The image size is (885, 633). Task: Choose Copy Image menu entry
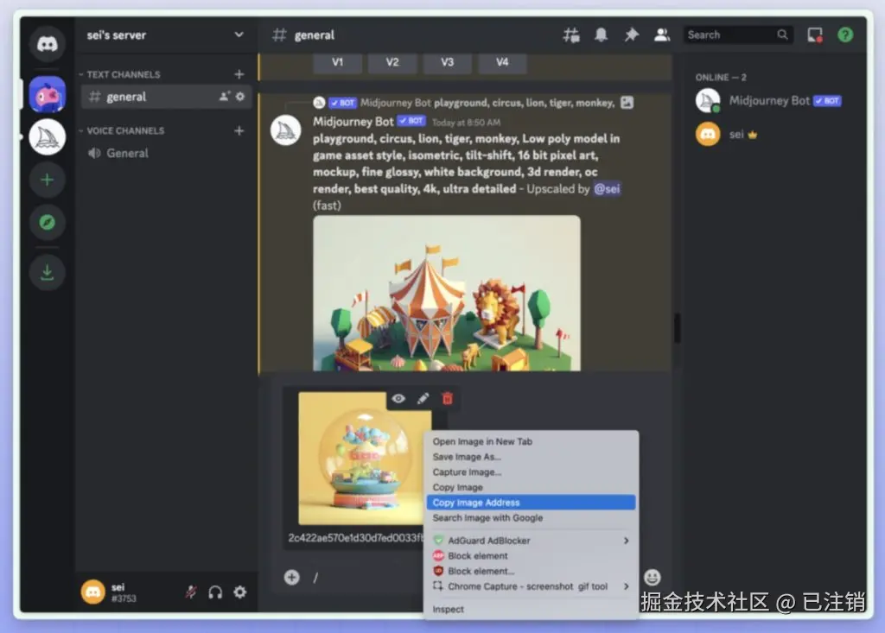532,487
